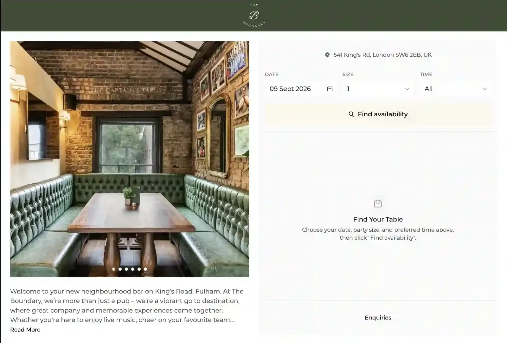Select the last carousel dot
The height and width of the screenshot is (343, 507).
pyautogui.click(x=145, y=269)
